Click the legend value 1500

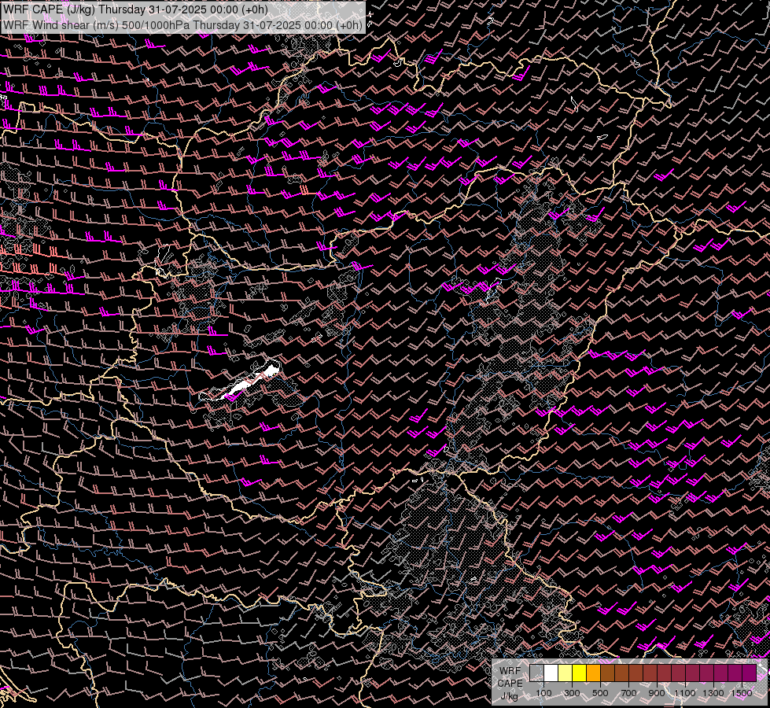click(742, 693)
